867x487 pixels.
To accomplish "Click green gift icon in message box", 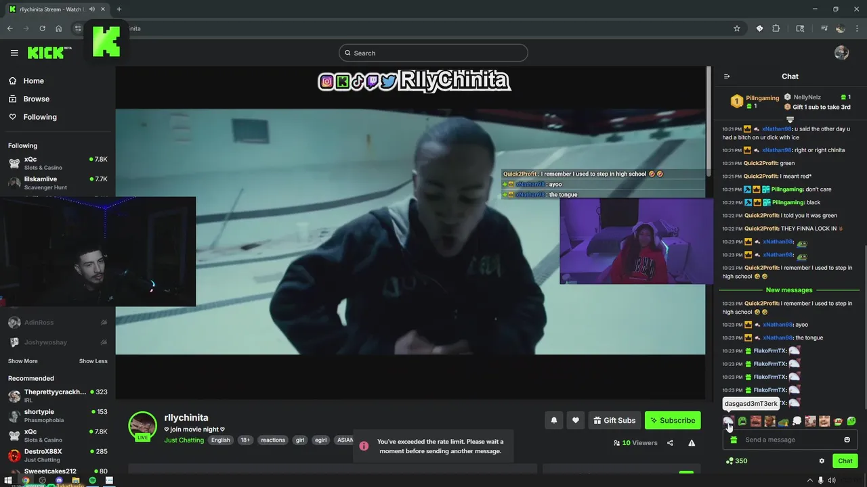I will pos(734,440).
